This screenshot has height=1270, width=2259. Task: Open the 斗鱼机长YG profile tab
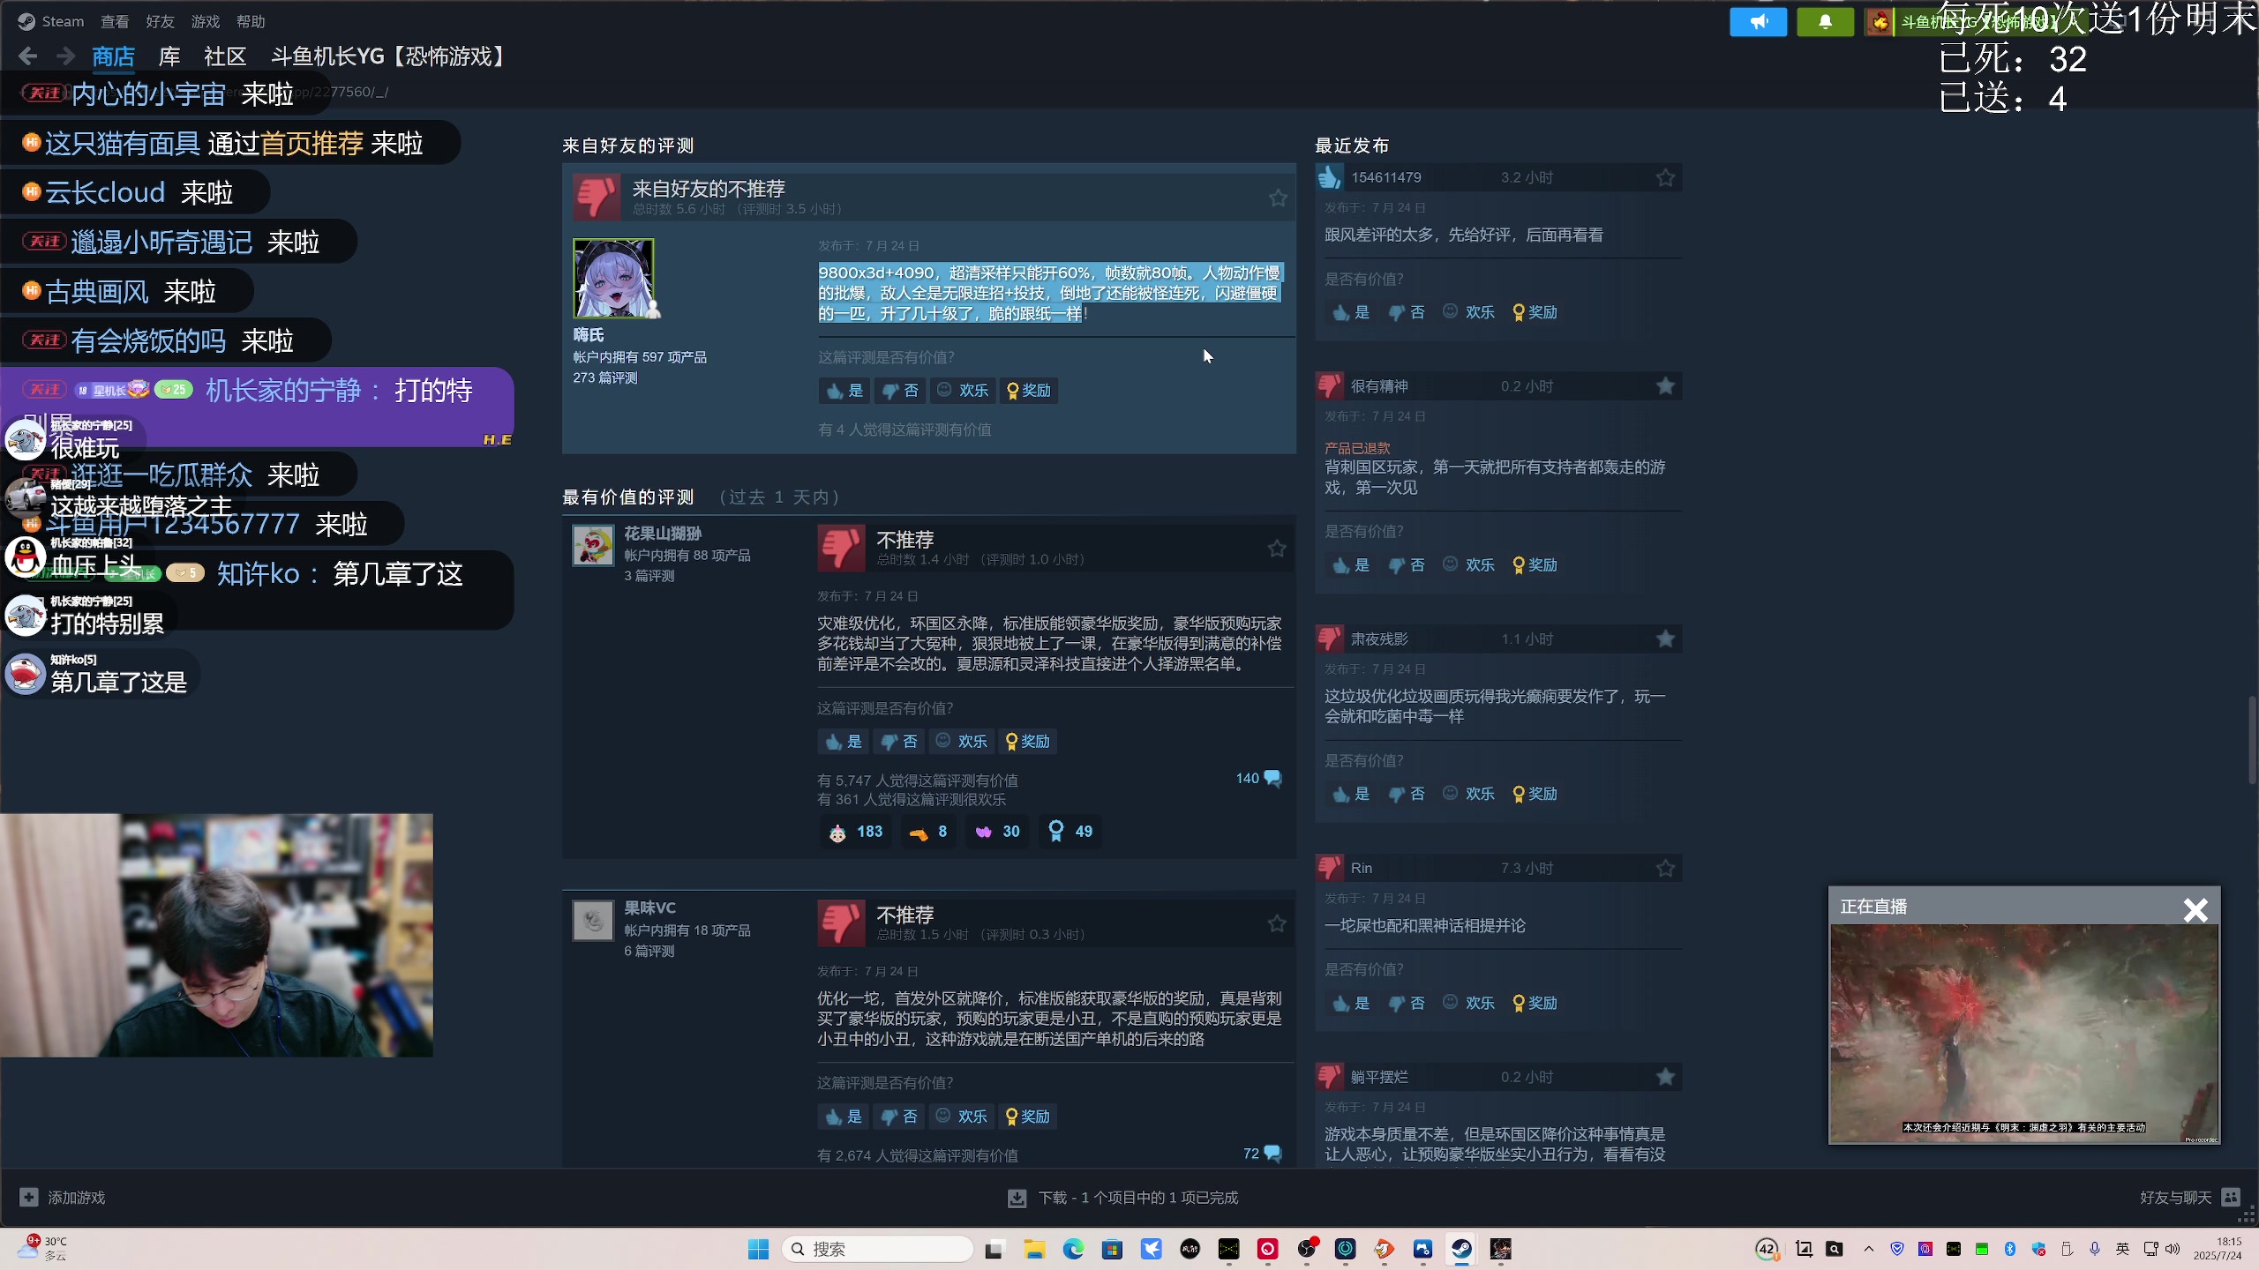(x=390, y=56)
